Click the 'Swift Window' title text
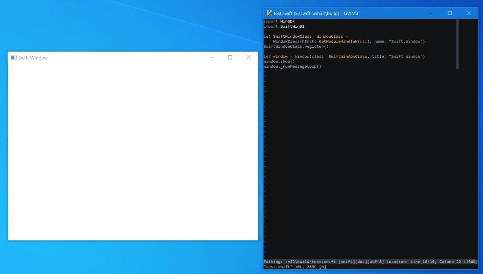This screenshot has height=274, width=483. [33, 58]
